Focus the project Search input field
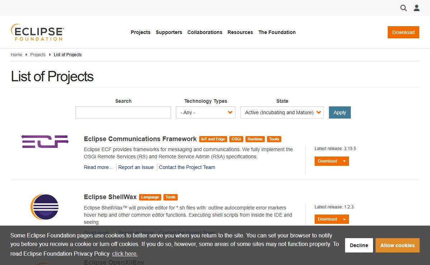430x265 pixels. (x=123, y=112)
